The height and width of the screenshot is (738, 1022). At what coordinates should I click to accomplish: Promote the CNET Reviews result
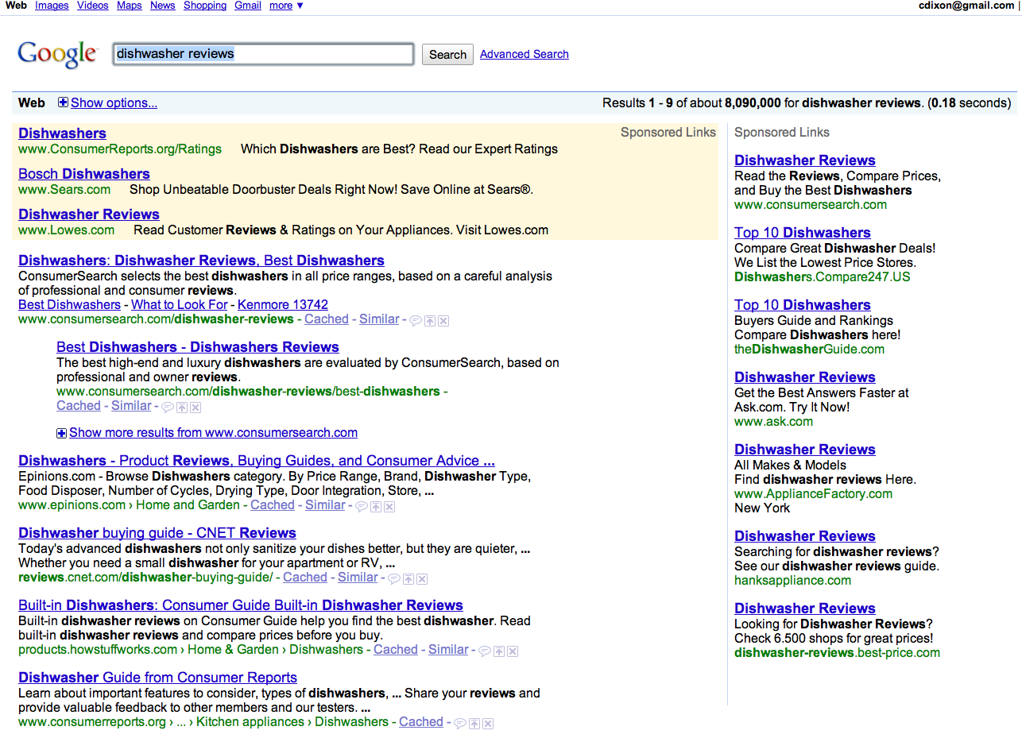408,578
